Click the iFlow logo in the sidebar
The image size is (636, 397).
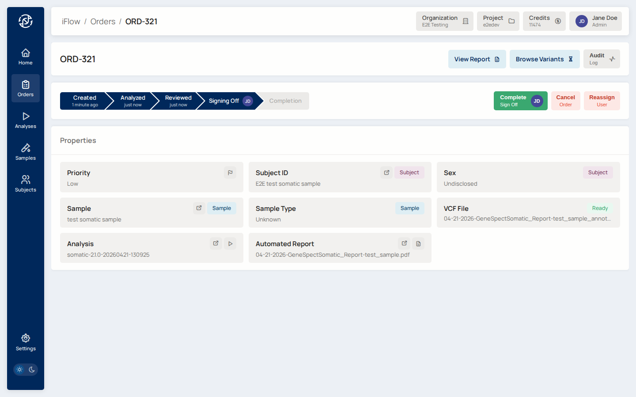pyautogui.click(x=26, y=21)
